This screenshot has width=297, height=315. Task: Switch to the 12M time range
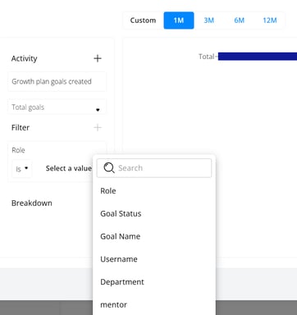pyautogui.click(x=270, y=21)
